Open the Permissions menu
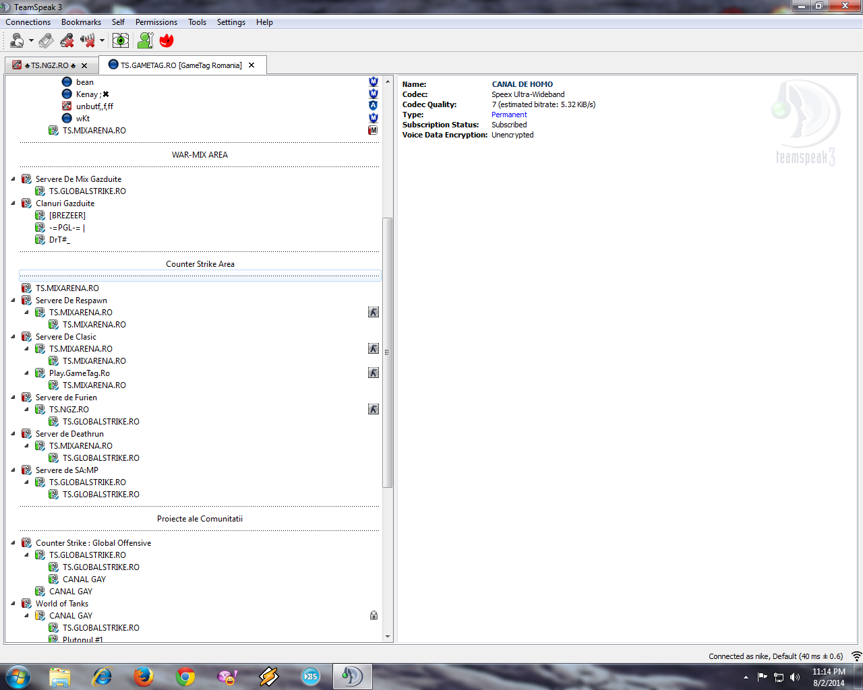The height and width of the screenshot is (690, 863). 156,22
